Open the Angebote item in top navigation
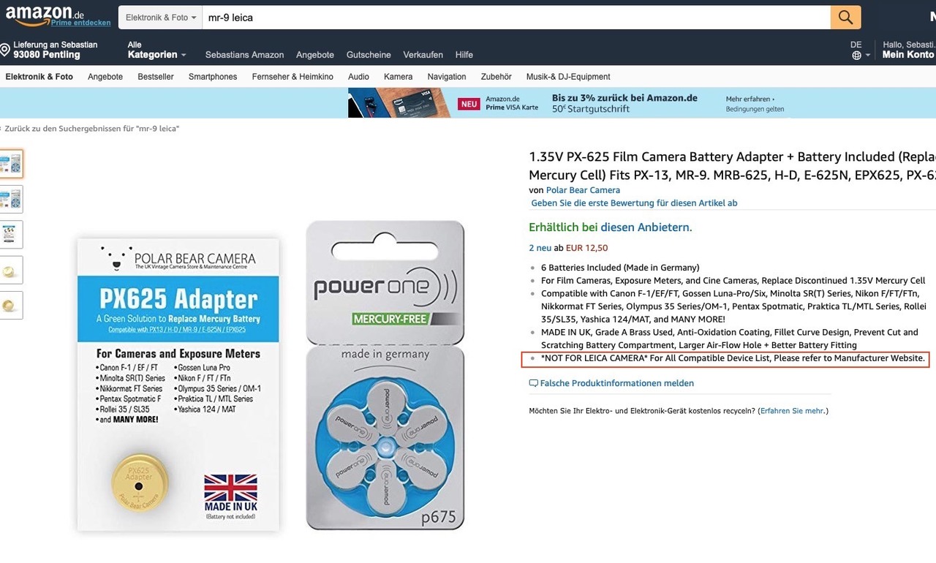This screenshot has height=563, width=936. pos(315,55)
